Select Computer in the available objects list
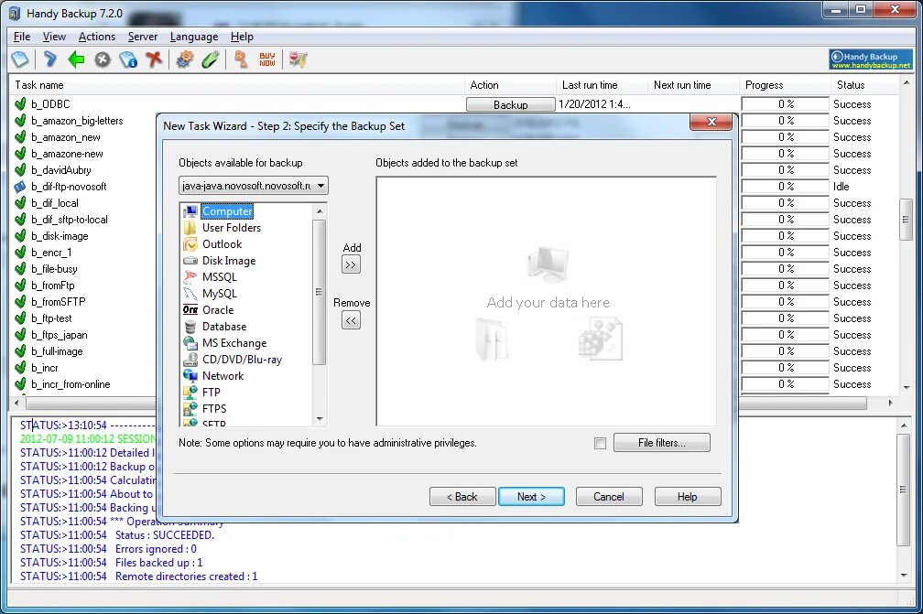 227,211
